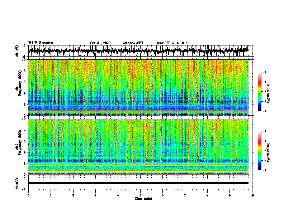Image resolution: width=284 pixels, height=219 pixels.
Task: Click the "6" kHz tick on ch.1 frequency axis
Action: [x=25, y=82]
